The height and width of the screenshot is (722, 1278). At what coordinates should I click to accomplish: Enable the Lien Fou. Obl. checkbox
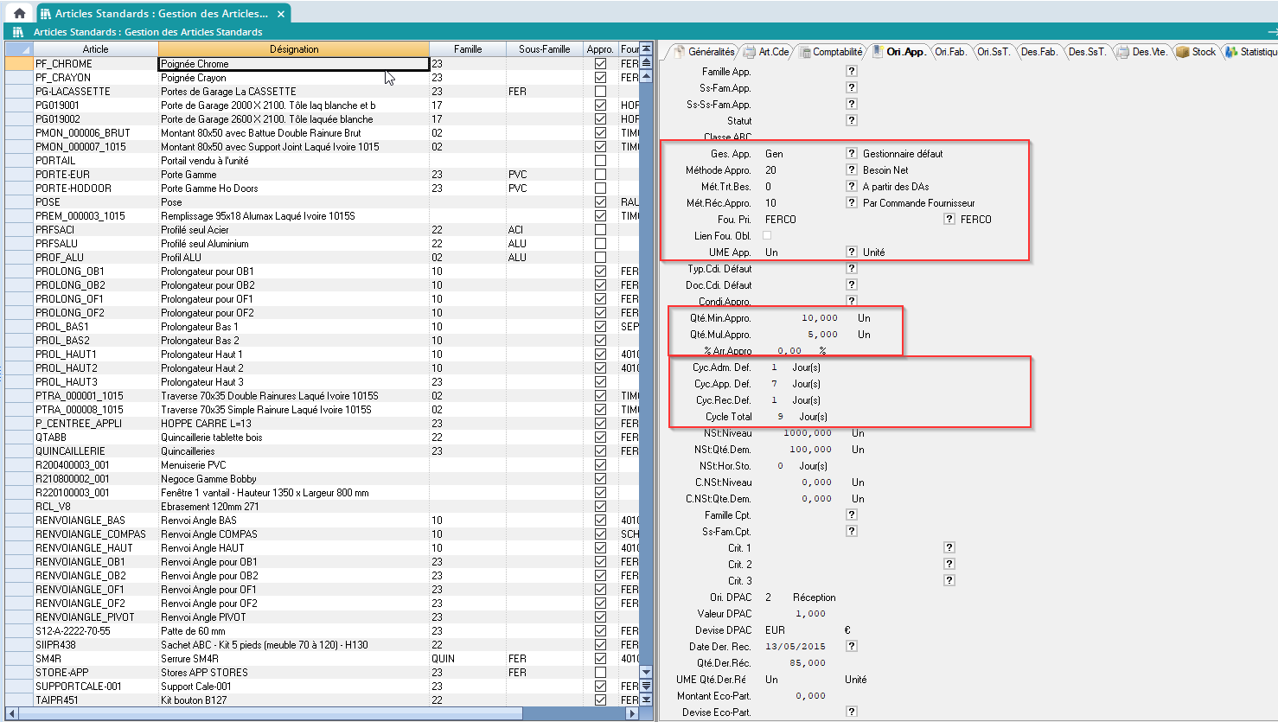point(767,236)
